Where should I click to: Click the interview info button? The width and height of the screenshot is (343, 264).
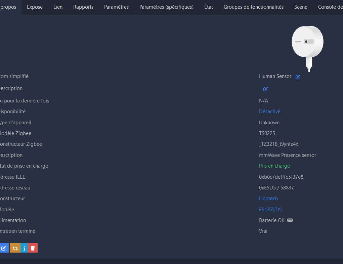[24, 248]
